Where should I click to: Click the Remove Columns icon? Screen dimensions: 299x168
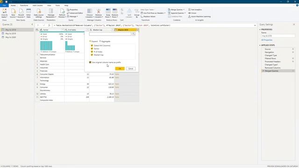tap(99, 11)
